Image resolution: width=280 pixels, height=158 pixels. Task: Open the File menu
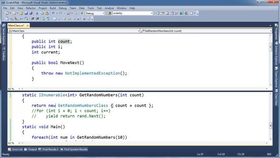pyautogui.click(x=5, y=8)
